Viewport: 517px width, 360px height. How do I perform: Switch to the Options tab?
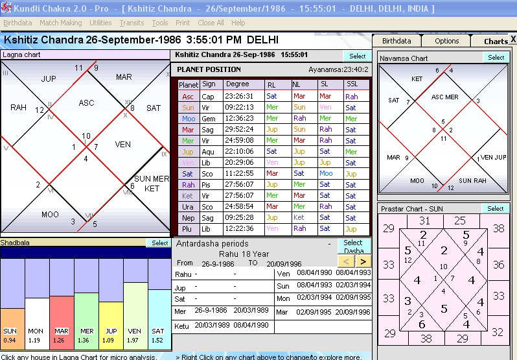click(x=446, y=41)
